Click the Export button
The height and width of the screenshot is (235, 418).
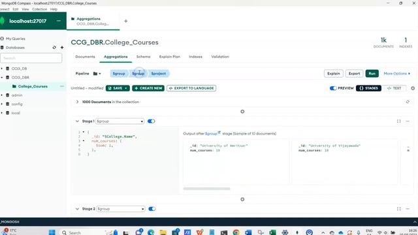pos(354,74)
